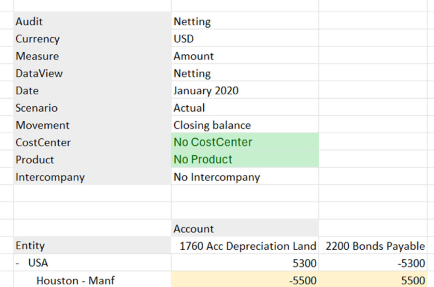Collapse the USA entity row
434x287 pixels.
tap(17, 263)
